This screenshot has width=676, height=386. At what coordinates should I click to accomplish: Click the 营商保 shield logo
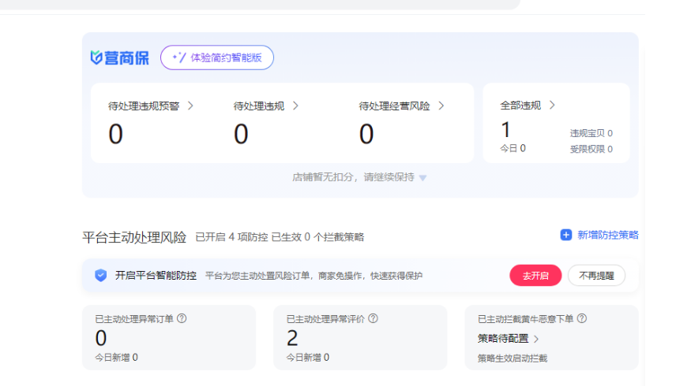click(96, 58)
